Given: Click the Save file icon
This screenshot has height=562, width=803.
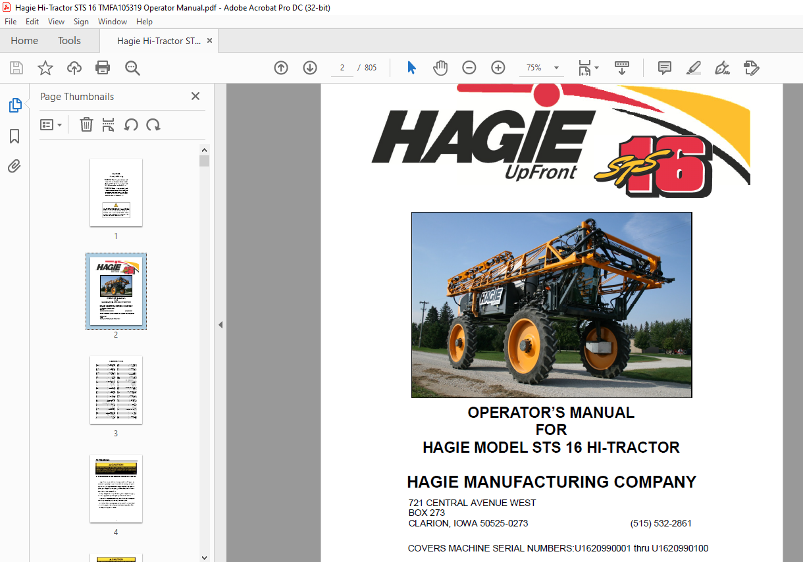Looking at the screenshot, I should 16,68.
